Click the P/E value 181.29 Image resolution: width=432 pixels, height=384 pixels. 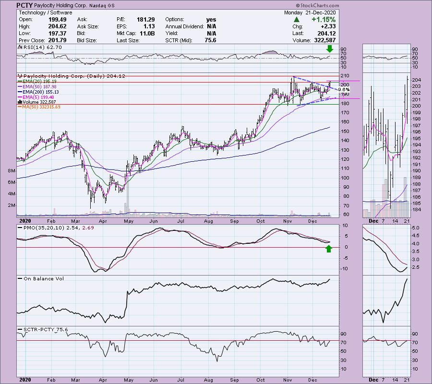point(146,20)
